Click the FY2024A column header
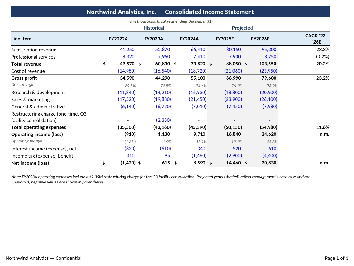Image resolution: width=354 pixels, height=266 pixels. [189, 39]
